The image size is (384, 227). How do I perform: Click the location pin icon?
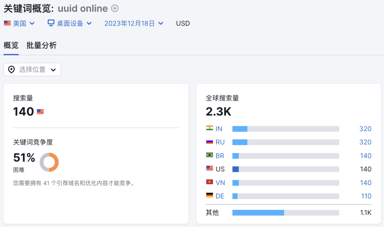pos(11,69)
